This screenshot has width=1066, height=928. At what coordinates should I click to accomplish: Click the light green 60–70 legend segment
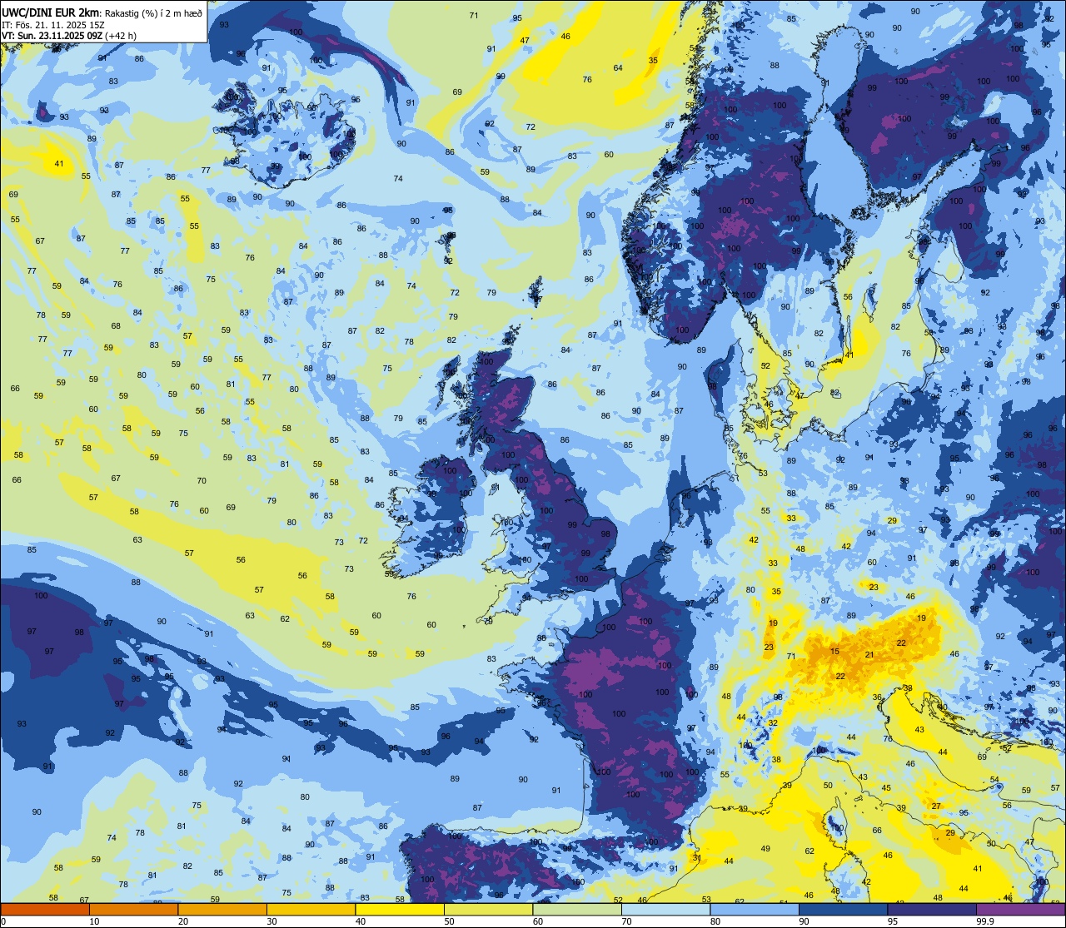[577, 910]
